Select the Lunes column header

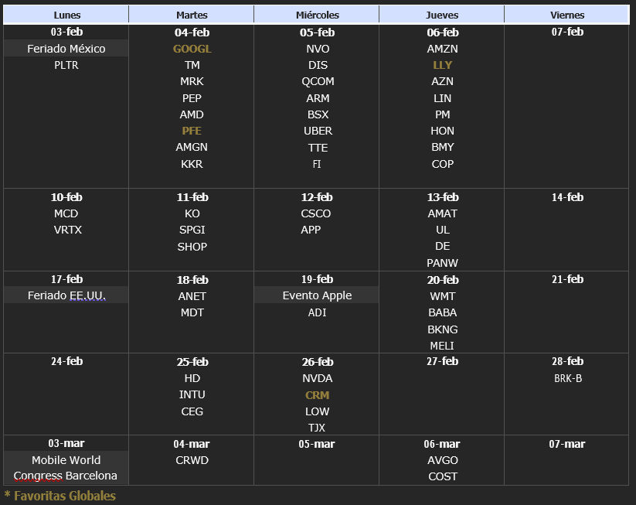pos(66,15)
